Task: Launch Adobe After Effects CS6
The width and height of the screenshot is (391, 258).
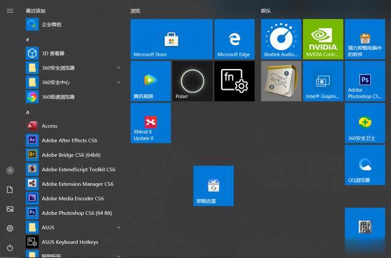Action: (75, 140)
